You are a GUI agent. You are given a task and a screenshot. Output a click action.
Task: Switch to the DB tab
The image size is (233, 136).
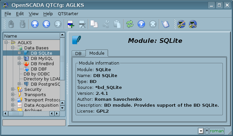tap(78, 53)
